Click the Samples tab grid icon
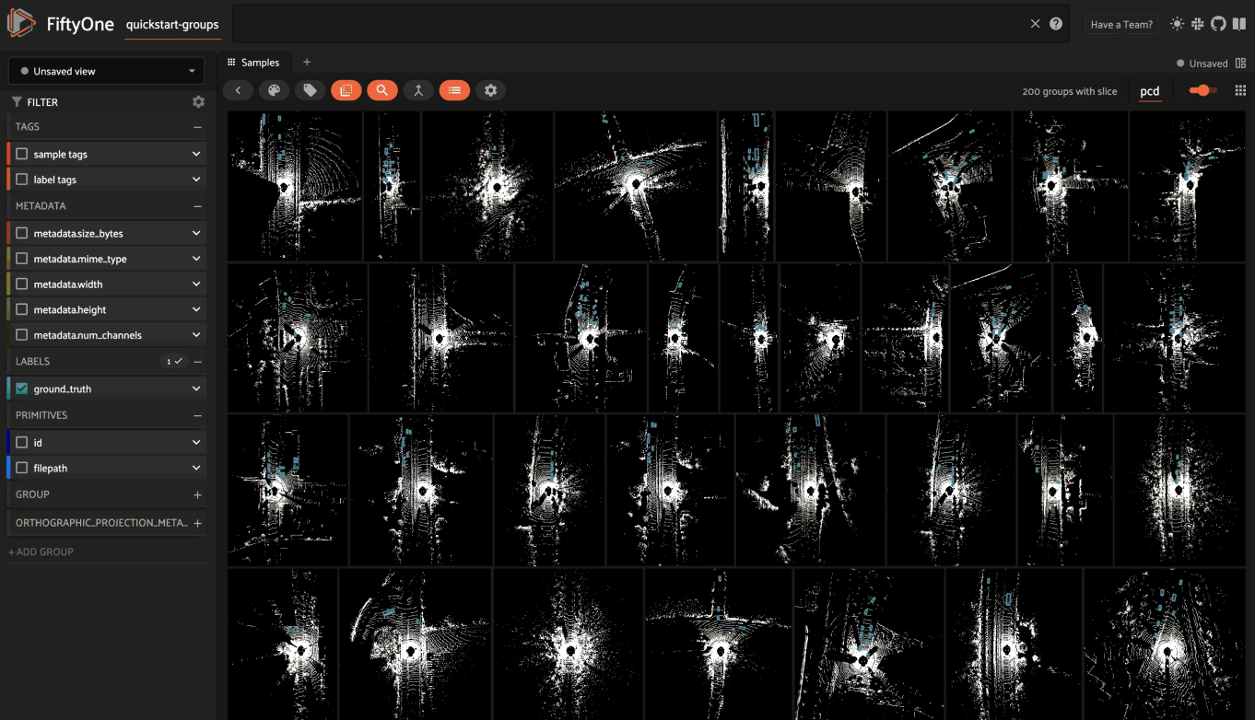This screenshot has height=720, width=1255. (x=231, y=63)
